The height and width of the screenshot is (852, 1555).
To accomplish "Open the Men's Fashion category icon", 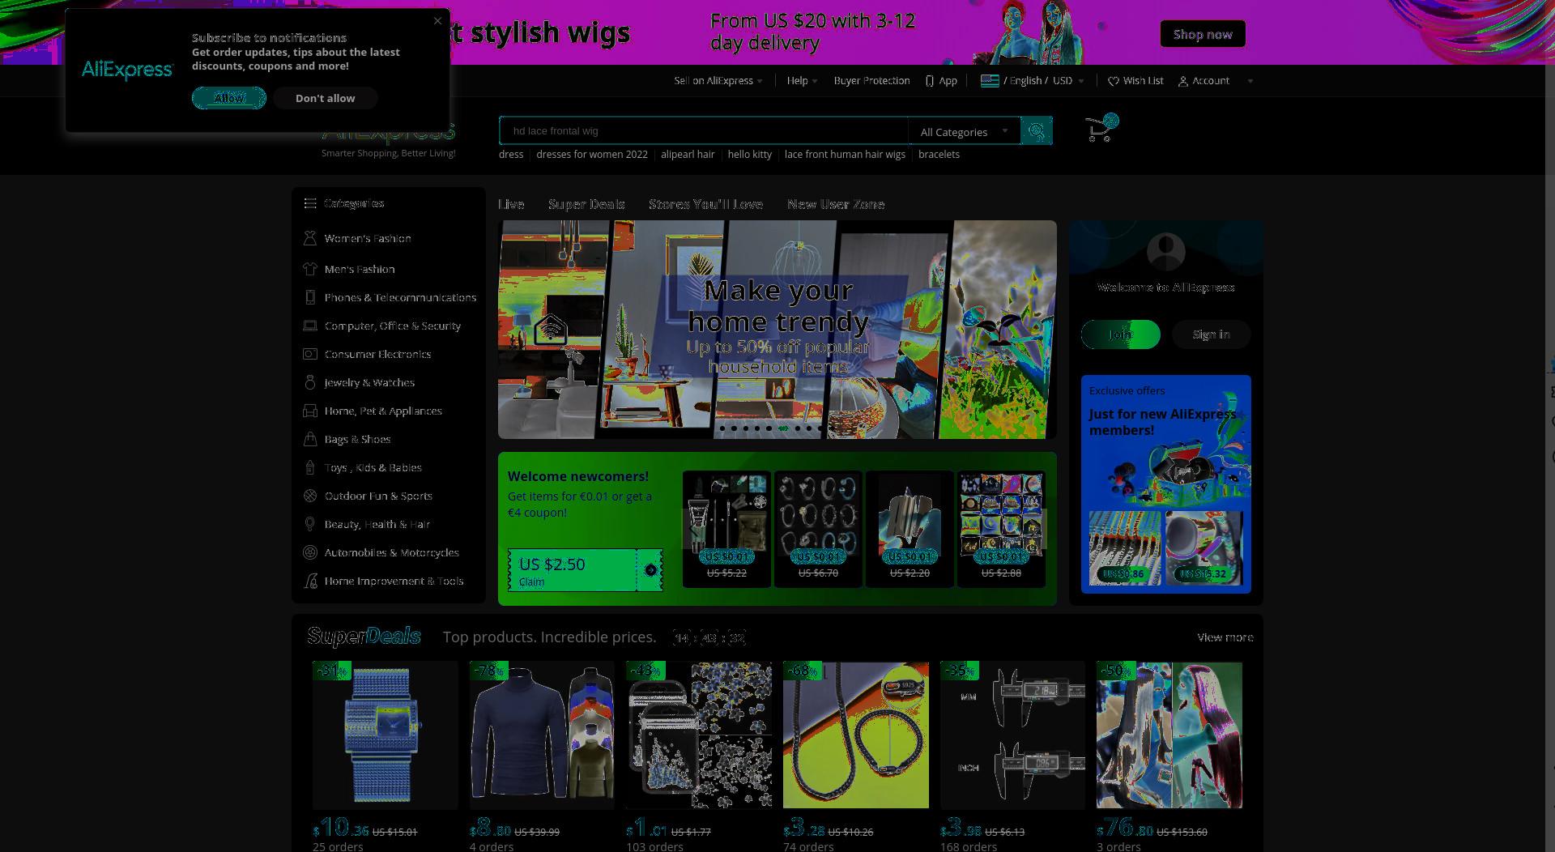I will point(309,269).
